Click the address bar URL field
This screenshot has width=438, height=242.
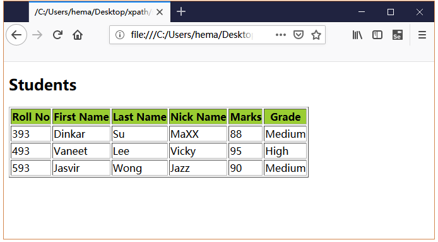191,35
